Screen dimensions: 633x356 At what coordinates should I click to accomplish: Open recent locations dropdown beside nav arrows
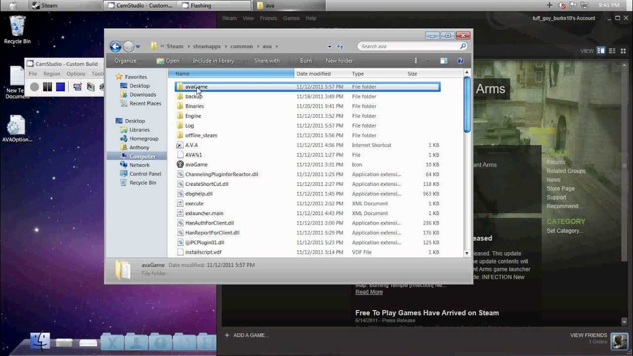[x=138, y=46]
